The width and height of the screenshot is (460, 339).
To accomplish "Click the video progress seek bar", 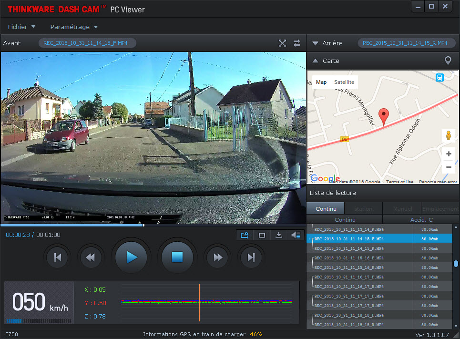I will tap(153, 226).
